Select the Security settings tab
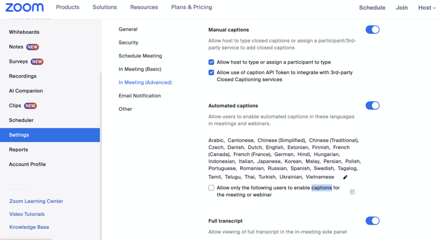Image resolution: width=440 pixels, height=240 pixels. click(x=128, y=43)
